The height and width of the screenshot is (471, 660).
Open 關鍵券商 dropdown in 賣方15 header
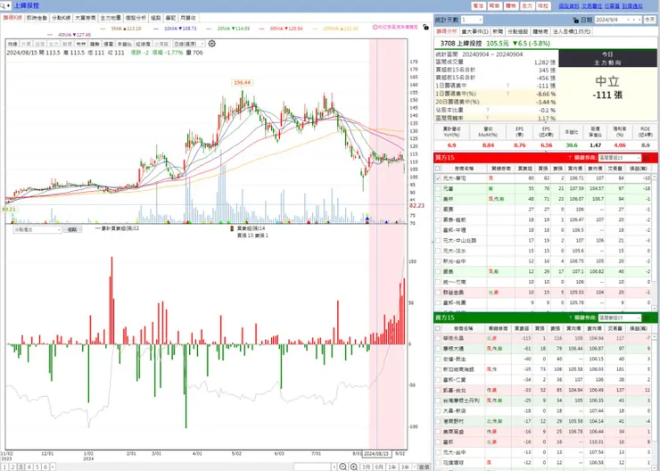619,318
